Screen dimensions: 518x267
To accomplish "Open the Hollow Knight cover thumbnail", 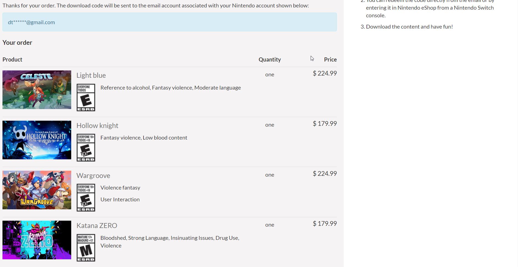I will (37, 140).
